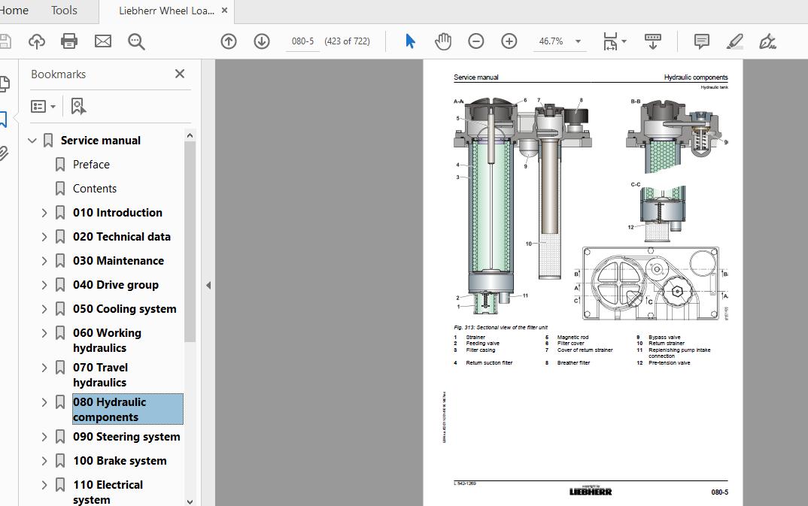Select the highlighter pen tool

click(735, 41)
